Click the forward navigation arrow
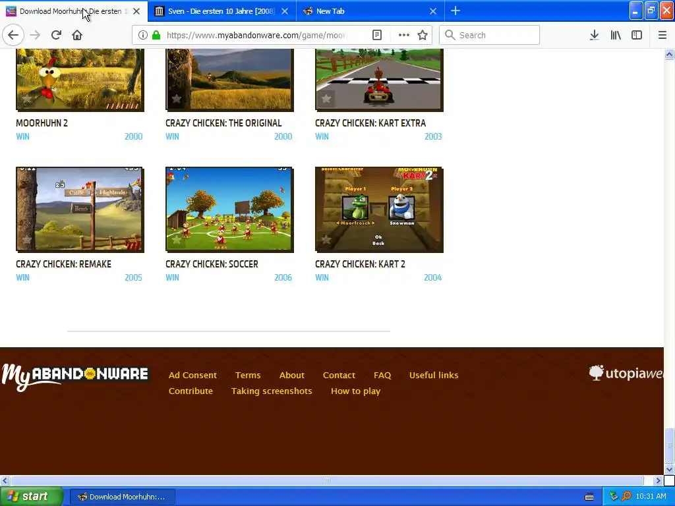 tap(35, 35)
